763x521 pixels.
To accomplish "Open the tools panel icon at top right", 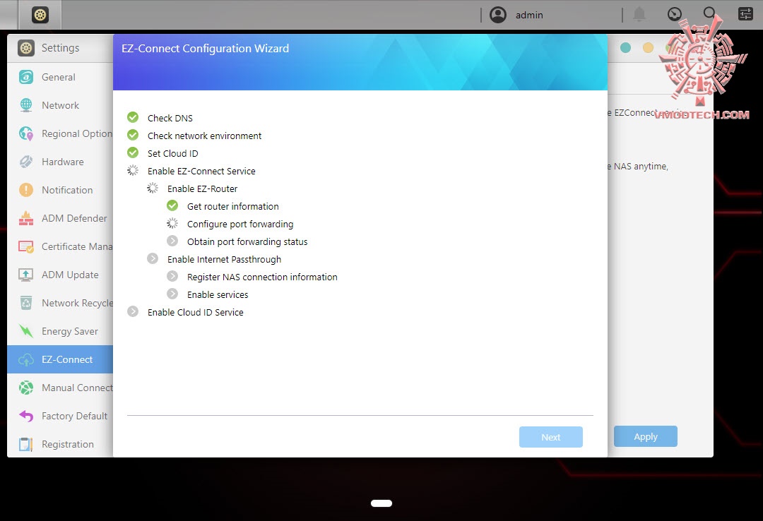I will click(x=745, y=14).
